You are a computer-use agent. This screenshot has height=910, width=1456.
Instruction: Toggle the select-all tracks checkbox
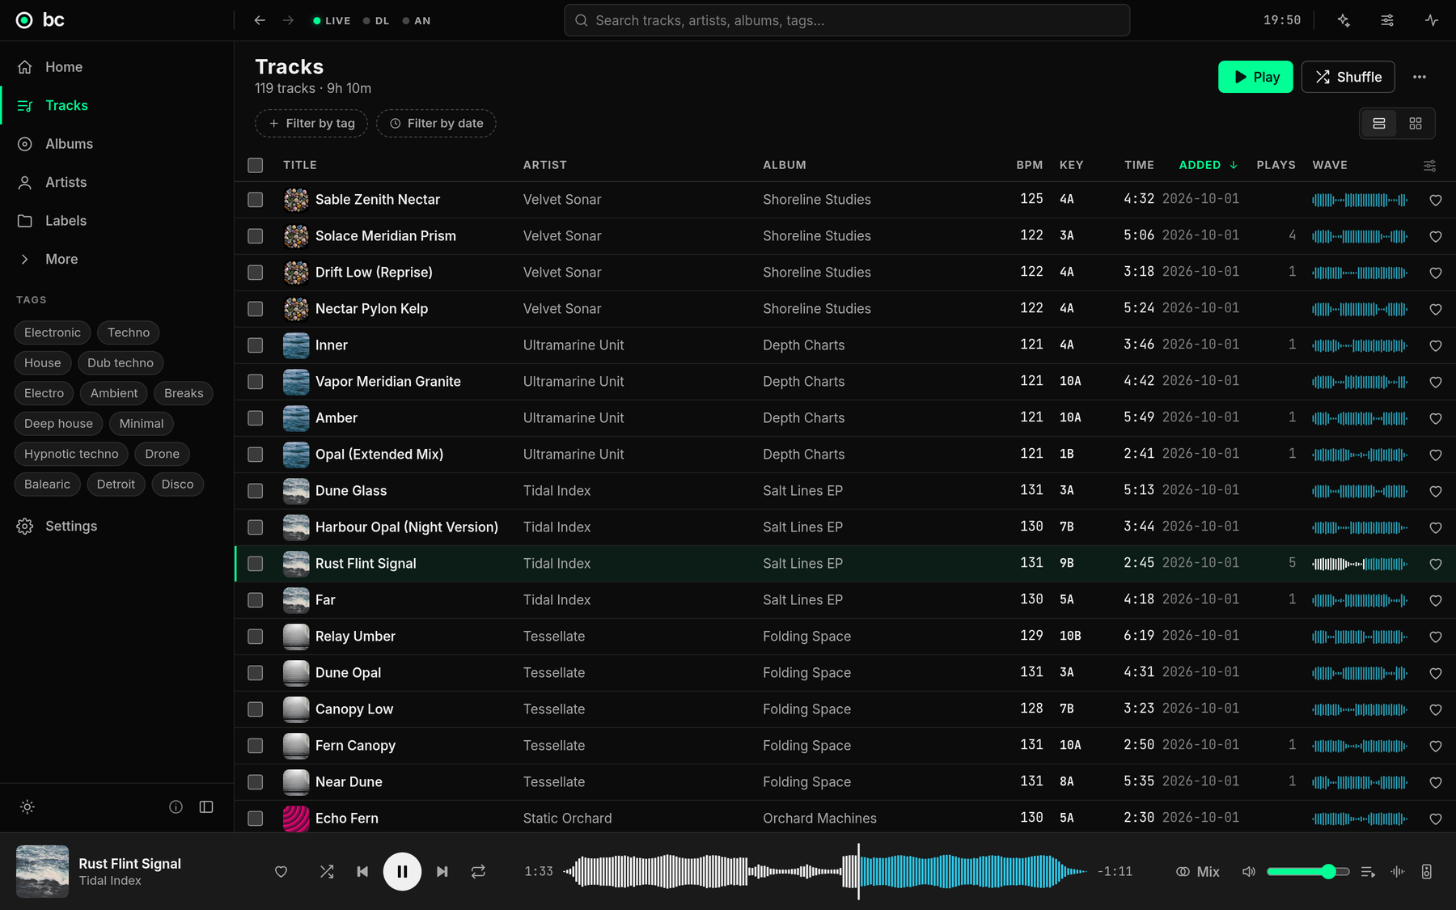[x=256, y=165]
